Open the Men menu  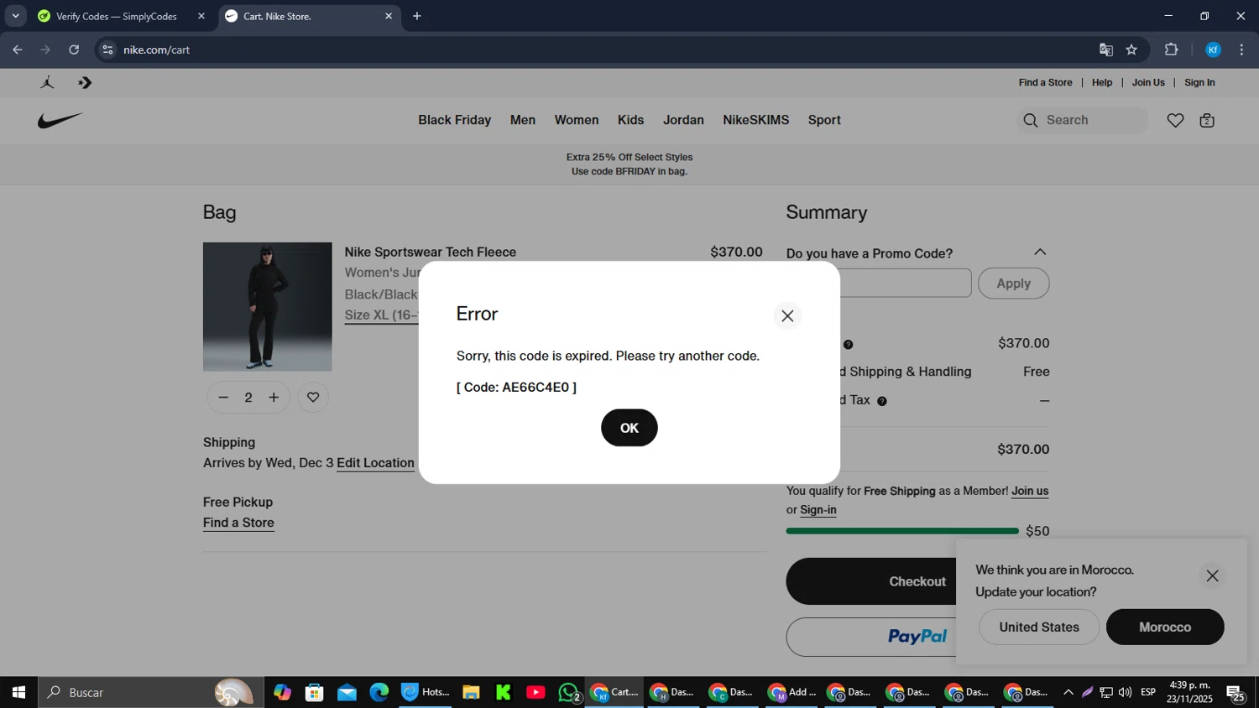coord(523,120)
